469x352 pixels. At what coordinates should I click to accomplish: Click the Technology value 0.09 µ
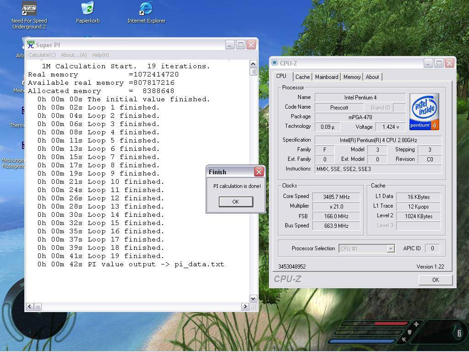tap(327, 127)
